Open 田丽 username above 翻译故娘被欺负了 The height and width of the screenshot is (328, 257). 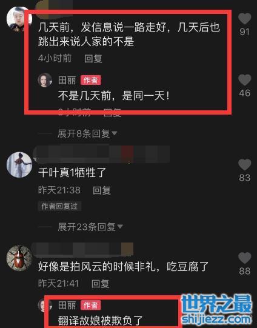pyautogui.click(x=67, y=305)
